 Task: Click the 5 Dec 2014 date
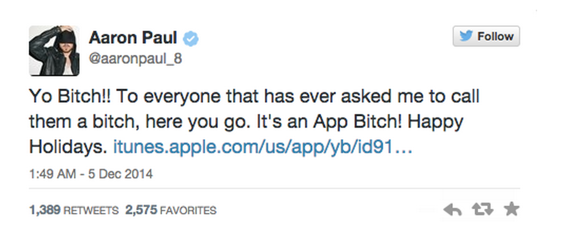tap(121, 174)
